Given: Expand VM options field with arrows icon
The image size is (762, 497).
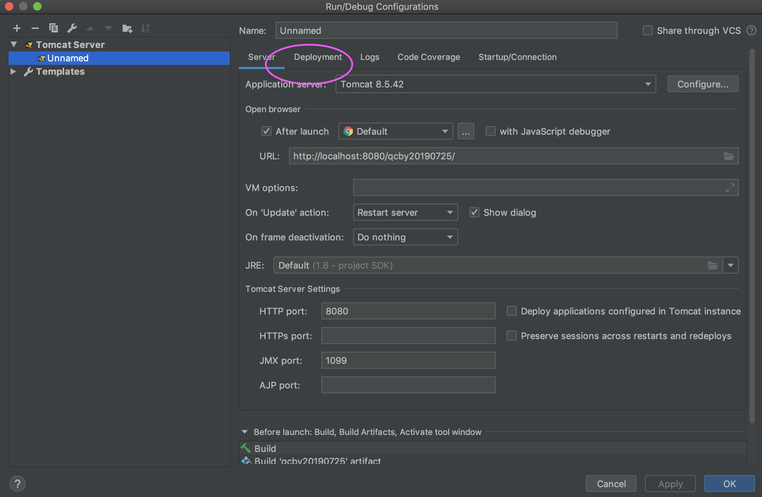Looking at the screenshot, I should click(x=730, y=188).
